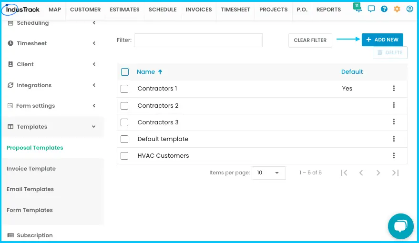This screenshot has height=243, width=419.
Task: Go to the next page of results
Action: (x=378, y=173)
